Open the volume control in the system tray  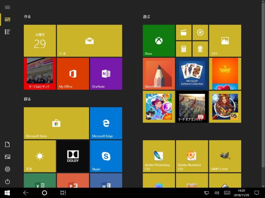(217, 193)
